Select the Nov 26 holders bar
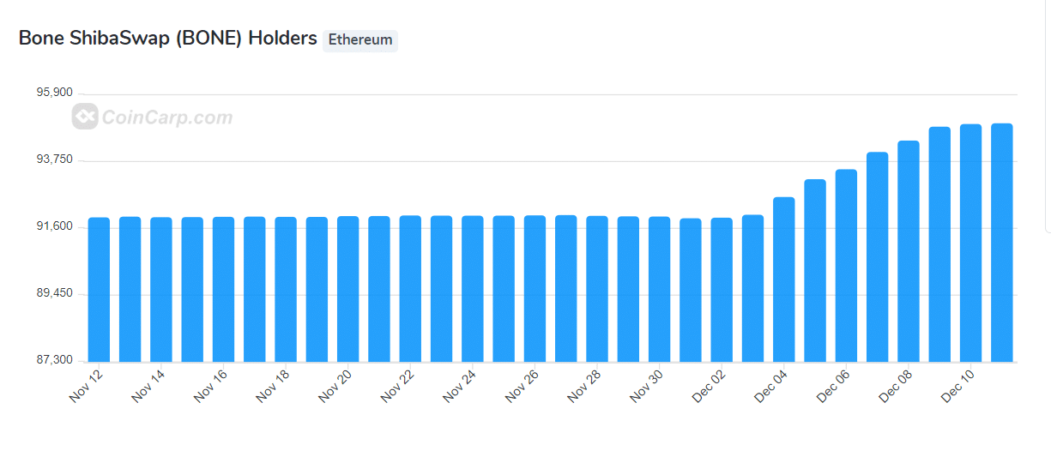The image size is (1051, 469). (535, 289)
